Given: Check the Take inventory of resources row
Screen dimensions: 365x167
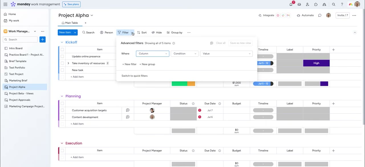Looking at the screenshot, I should tap(62, 63).
